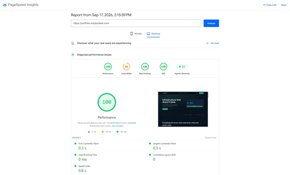
Task: Open the See calculator link
Action: [x=118, y=126]
